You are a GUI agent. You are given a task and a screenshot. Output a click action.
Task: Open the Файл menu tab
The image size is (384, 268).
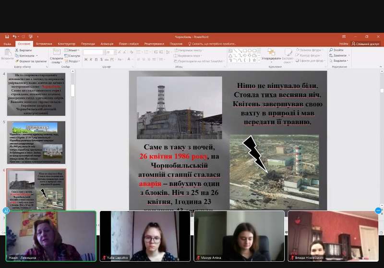(7, 44)
